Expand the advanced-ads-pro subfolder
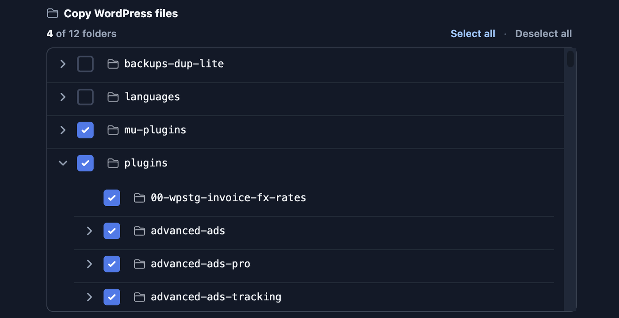 tap(89, 264)
